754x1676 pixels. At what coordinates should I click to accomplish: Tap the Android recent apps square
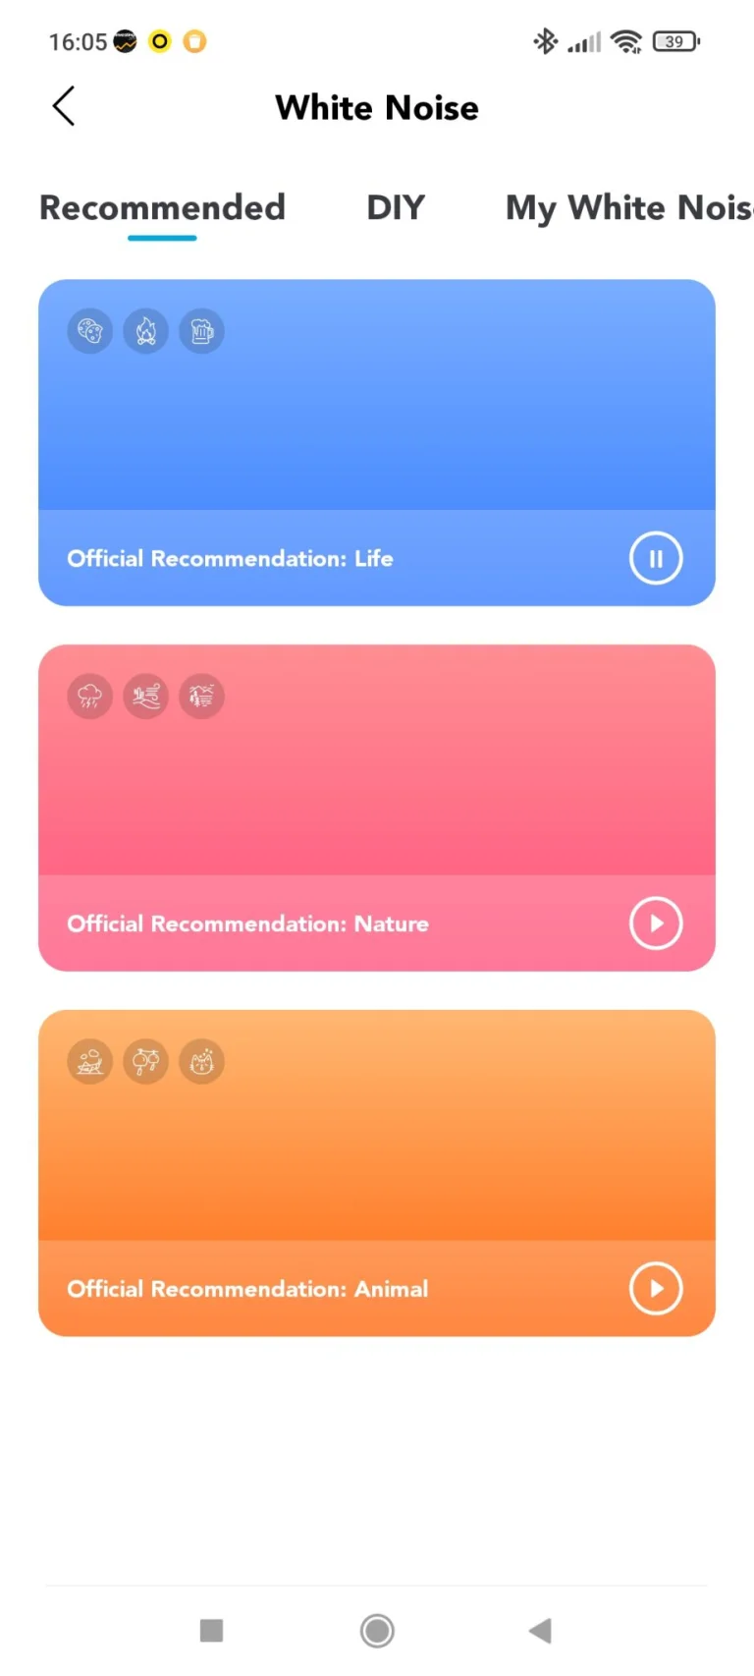[x=211, y=1631]
